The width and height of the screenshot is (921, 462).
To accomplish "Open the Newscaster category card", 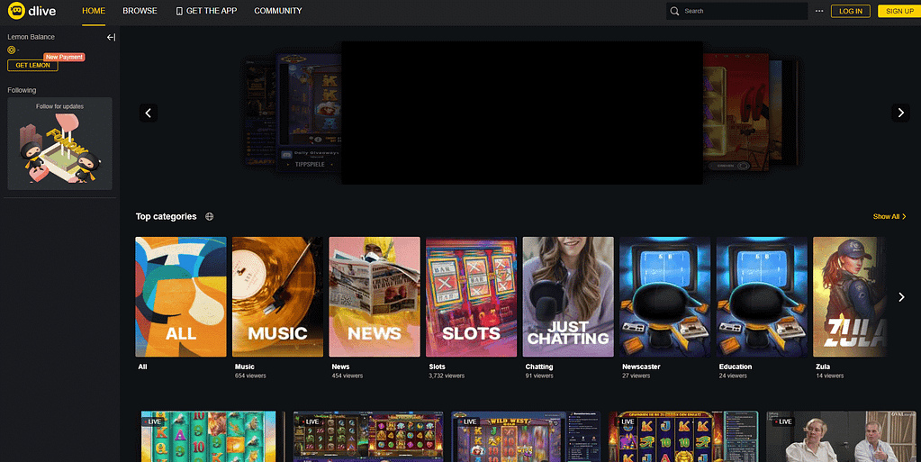I will coord(665,297).
